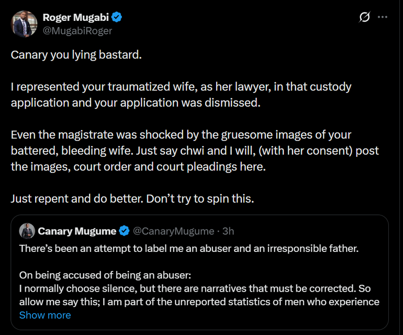This screenshot has height=335, width=403.
Task: Click the "unreported statistics of men" line
Action: [x=199, y=302]
